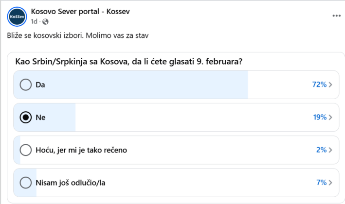Viewport: 345px width, 204px height.
Task: View the 19% vote result
Action: click(x=320, y=117)
